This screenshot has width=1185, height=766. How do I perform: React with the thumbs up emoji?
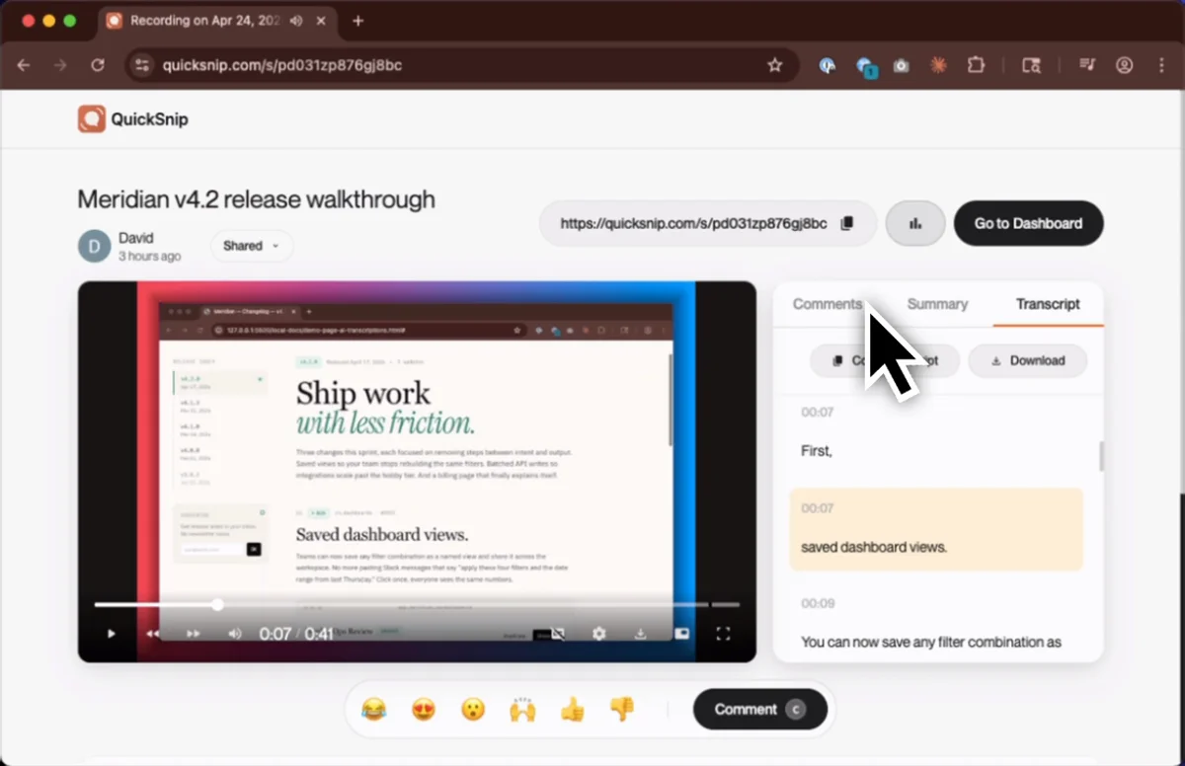572,709
